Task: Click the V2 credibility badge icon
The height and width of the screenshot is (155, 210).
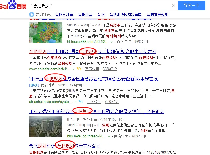Action: pos(81,102)
